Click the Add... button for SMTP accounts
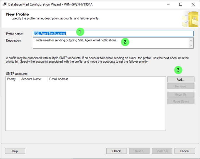The width and height of the screenshot is (200, 159). click(181, 79)
